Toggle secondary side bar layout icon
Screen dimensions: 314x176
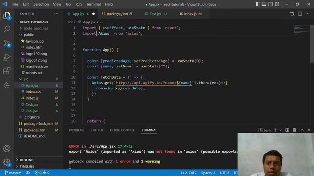tap(270, 4)
